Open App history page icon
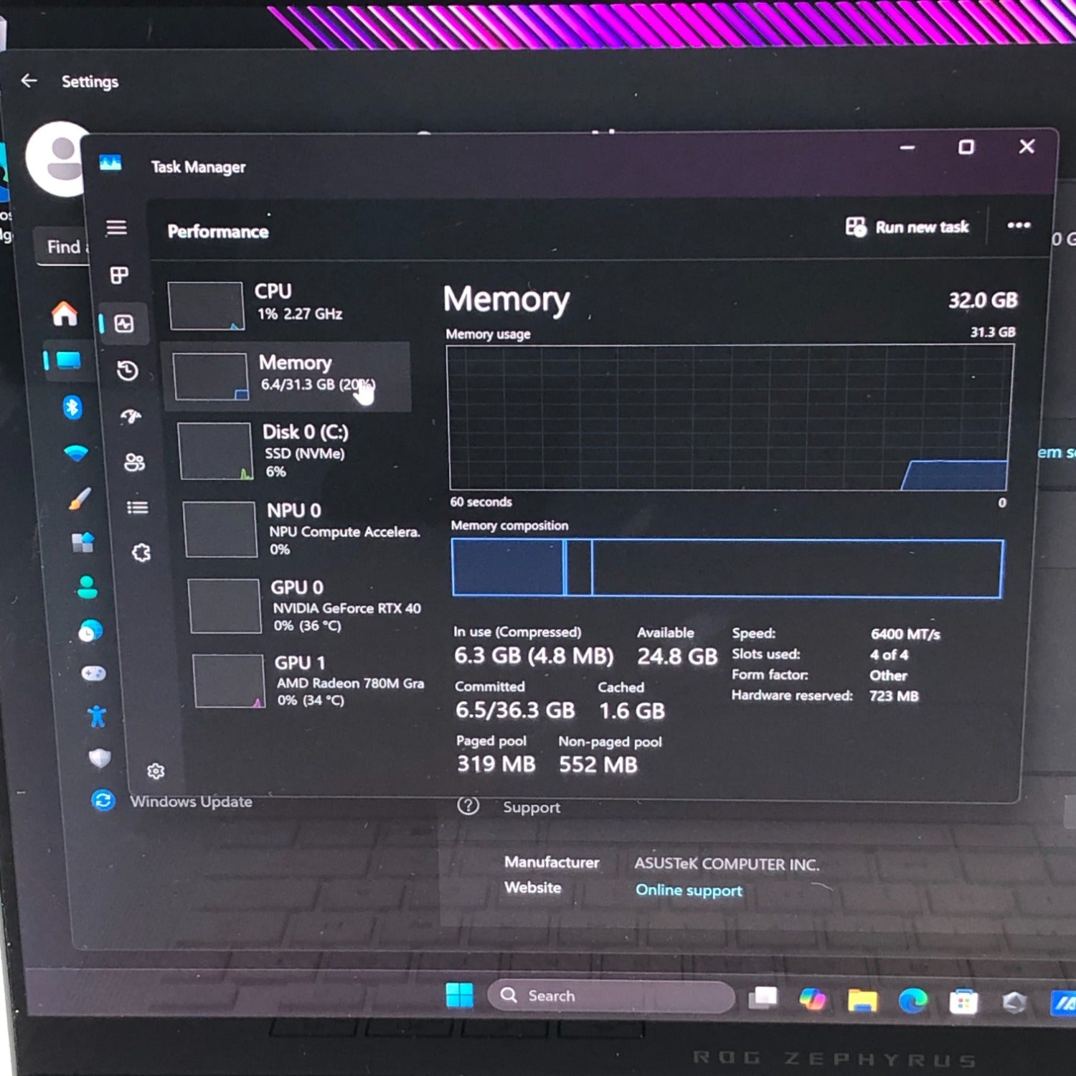 (127, 371)
